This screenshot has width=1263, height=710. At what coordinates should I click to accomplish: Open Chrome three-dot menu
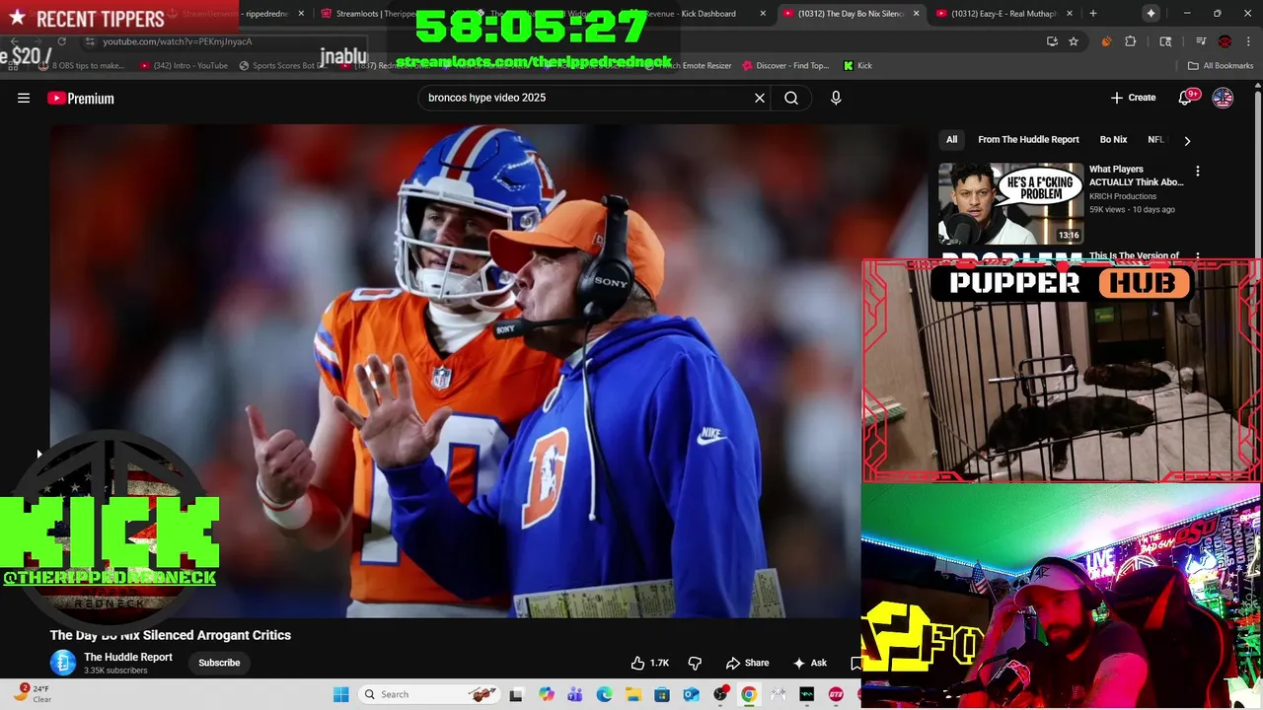(1246, 41)
